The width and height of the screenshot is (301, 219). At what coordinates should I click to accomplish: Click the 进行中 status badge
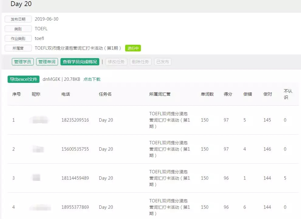click(x=133, y=48)
